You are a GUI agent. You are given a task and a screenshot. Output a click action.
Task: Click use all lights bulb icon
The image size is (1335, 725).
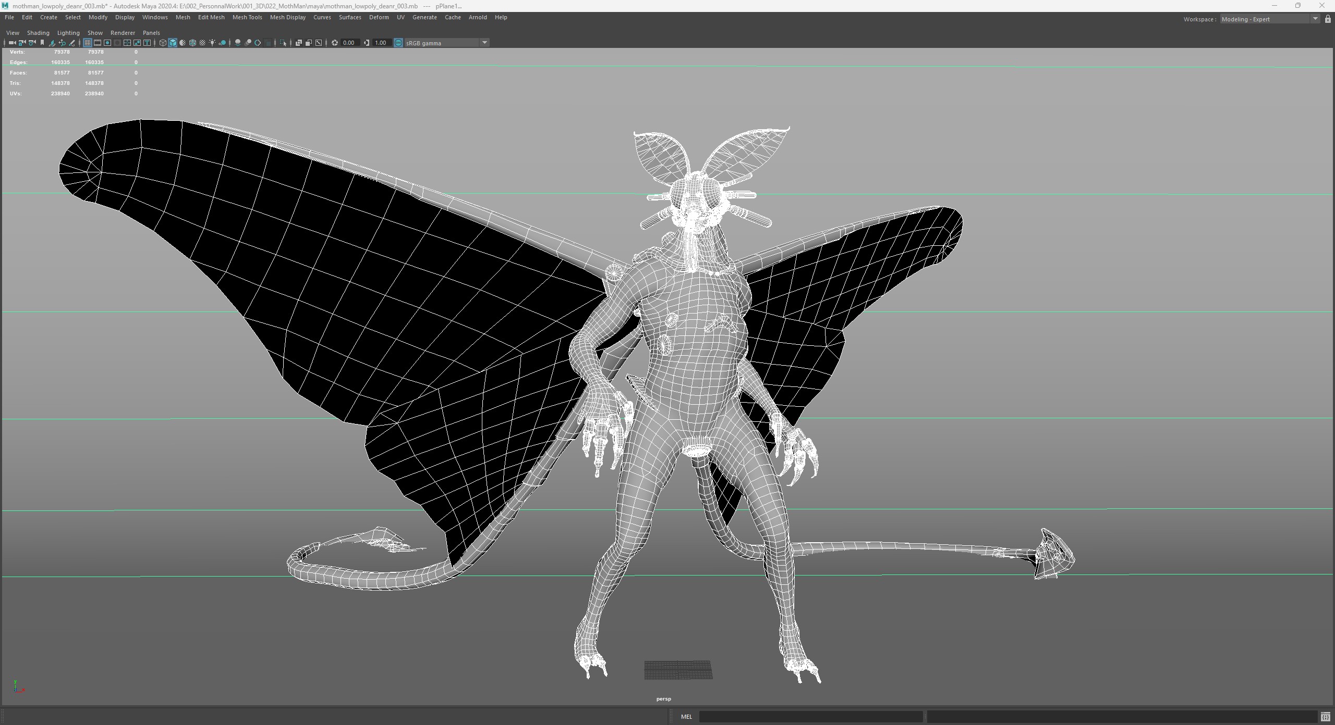click(x=212, y=43)
